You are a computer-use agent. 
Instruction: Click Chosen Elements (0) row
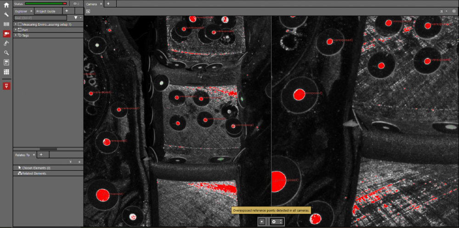click(x=36, y=168)
